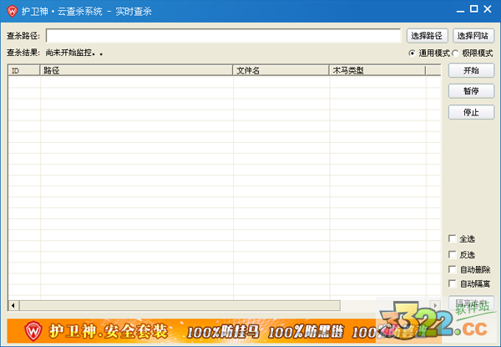This screenshot has width=501, height=347.
Task: Sort by the 文件名 column header
Action: coord(281,70)
